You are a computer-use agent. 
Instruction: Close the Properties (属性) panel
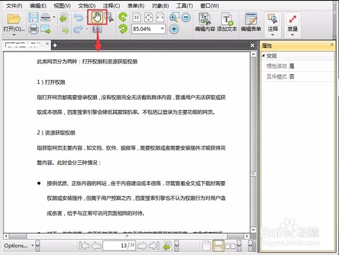[x=332, y=45]
